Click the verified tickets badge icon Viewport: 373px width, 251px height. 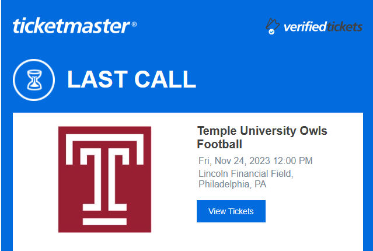pyautogui.click(x=271, y=26)
